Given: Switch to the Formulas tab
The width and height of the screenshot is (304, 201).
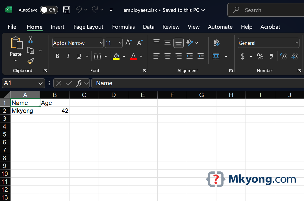Looking at the screenshot, I should click(x=123, y=27).
